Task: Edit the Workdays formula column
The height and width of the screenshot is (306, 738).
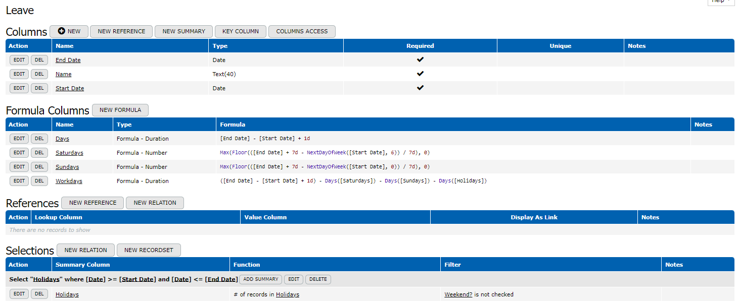Action: click(19, 181)
